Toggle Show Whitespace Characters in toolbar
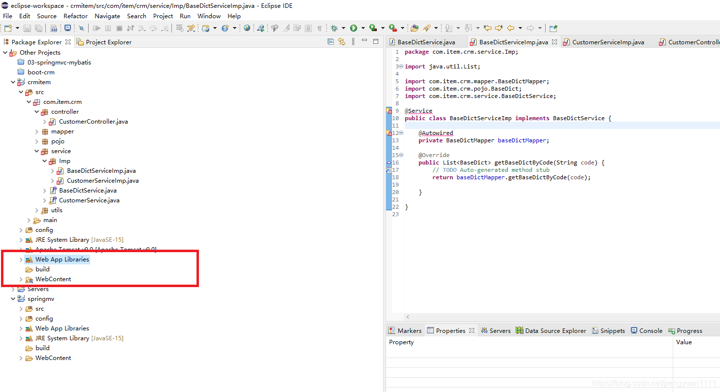 click(x=320, y=28)
